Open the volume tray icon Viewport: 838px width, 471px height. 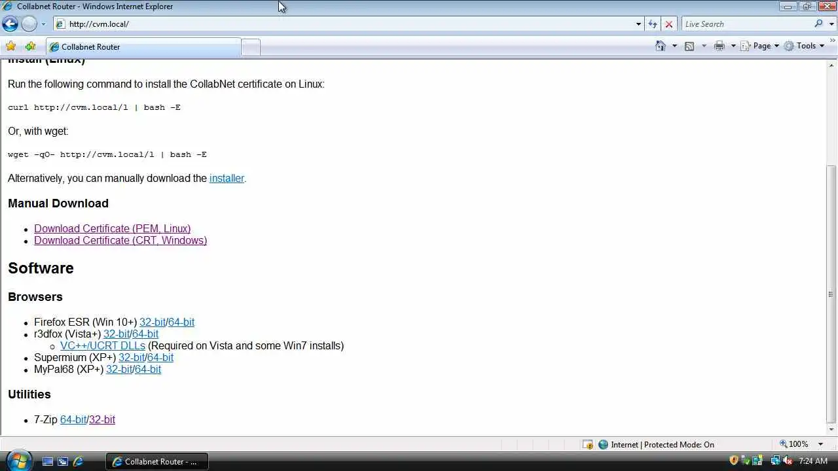pos(787,461)
